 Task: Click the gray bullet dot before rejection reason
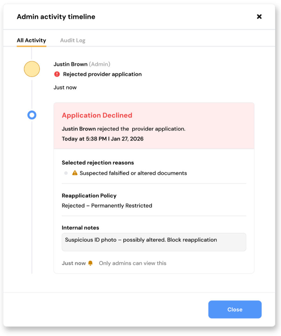pos(66,173)
